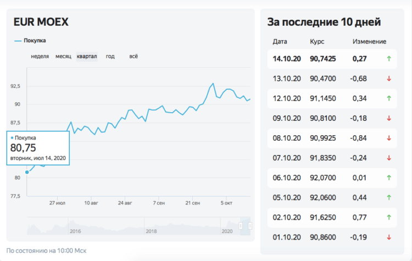The image size is (412, 261).
Task: Click the rate value 90,8600
Action: (322, 237)
